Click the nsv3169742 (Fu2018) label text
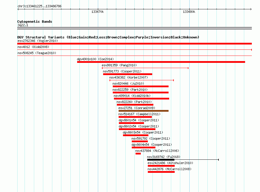 coord(164,157)
